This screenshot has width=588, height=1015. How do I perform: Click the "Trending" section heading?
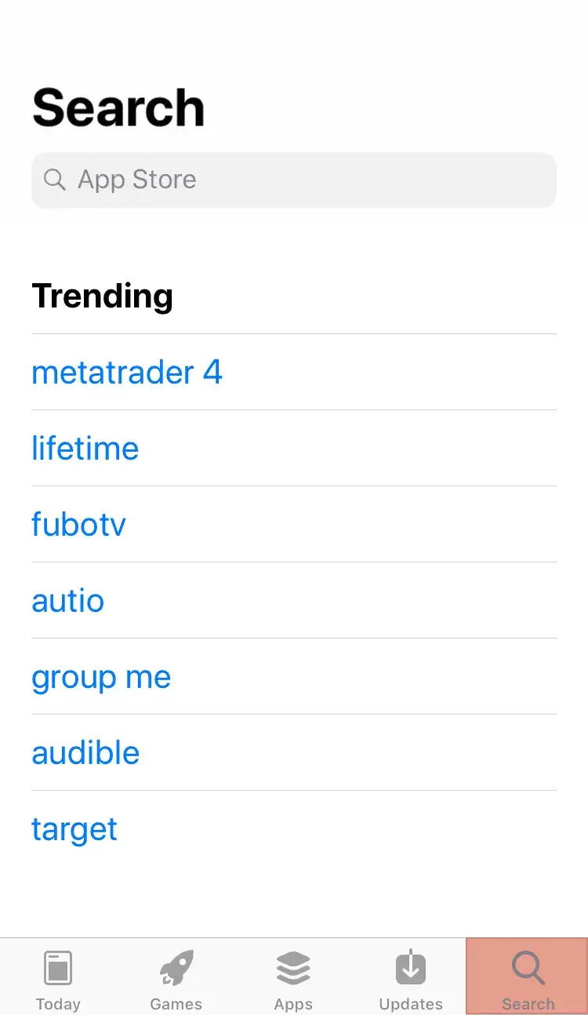(102, 296)
